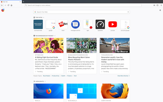Open accounts.google top site tile

click(x=125, y=24)
